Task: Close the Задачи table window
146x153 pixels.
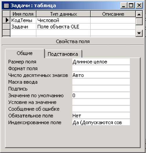Action: [139, 5]
